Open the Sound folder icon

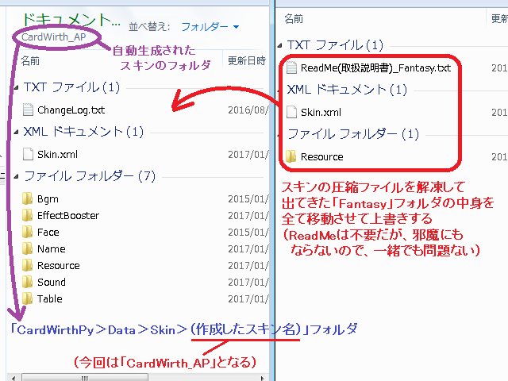coord(28,282)
